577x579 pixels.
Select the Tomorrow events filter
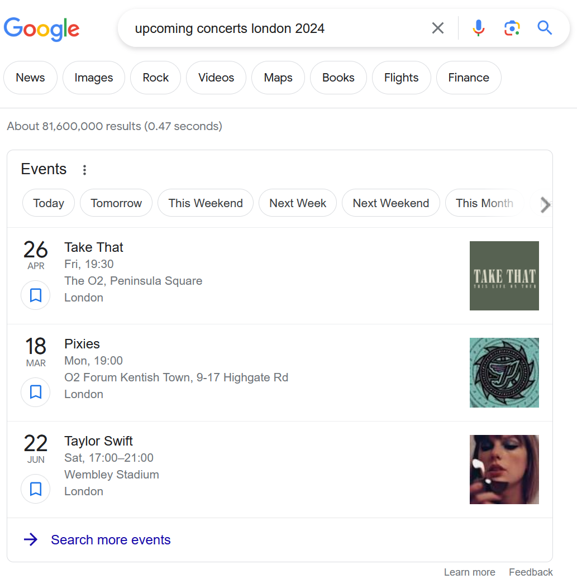116,203
